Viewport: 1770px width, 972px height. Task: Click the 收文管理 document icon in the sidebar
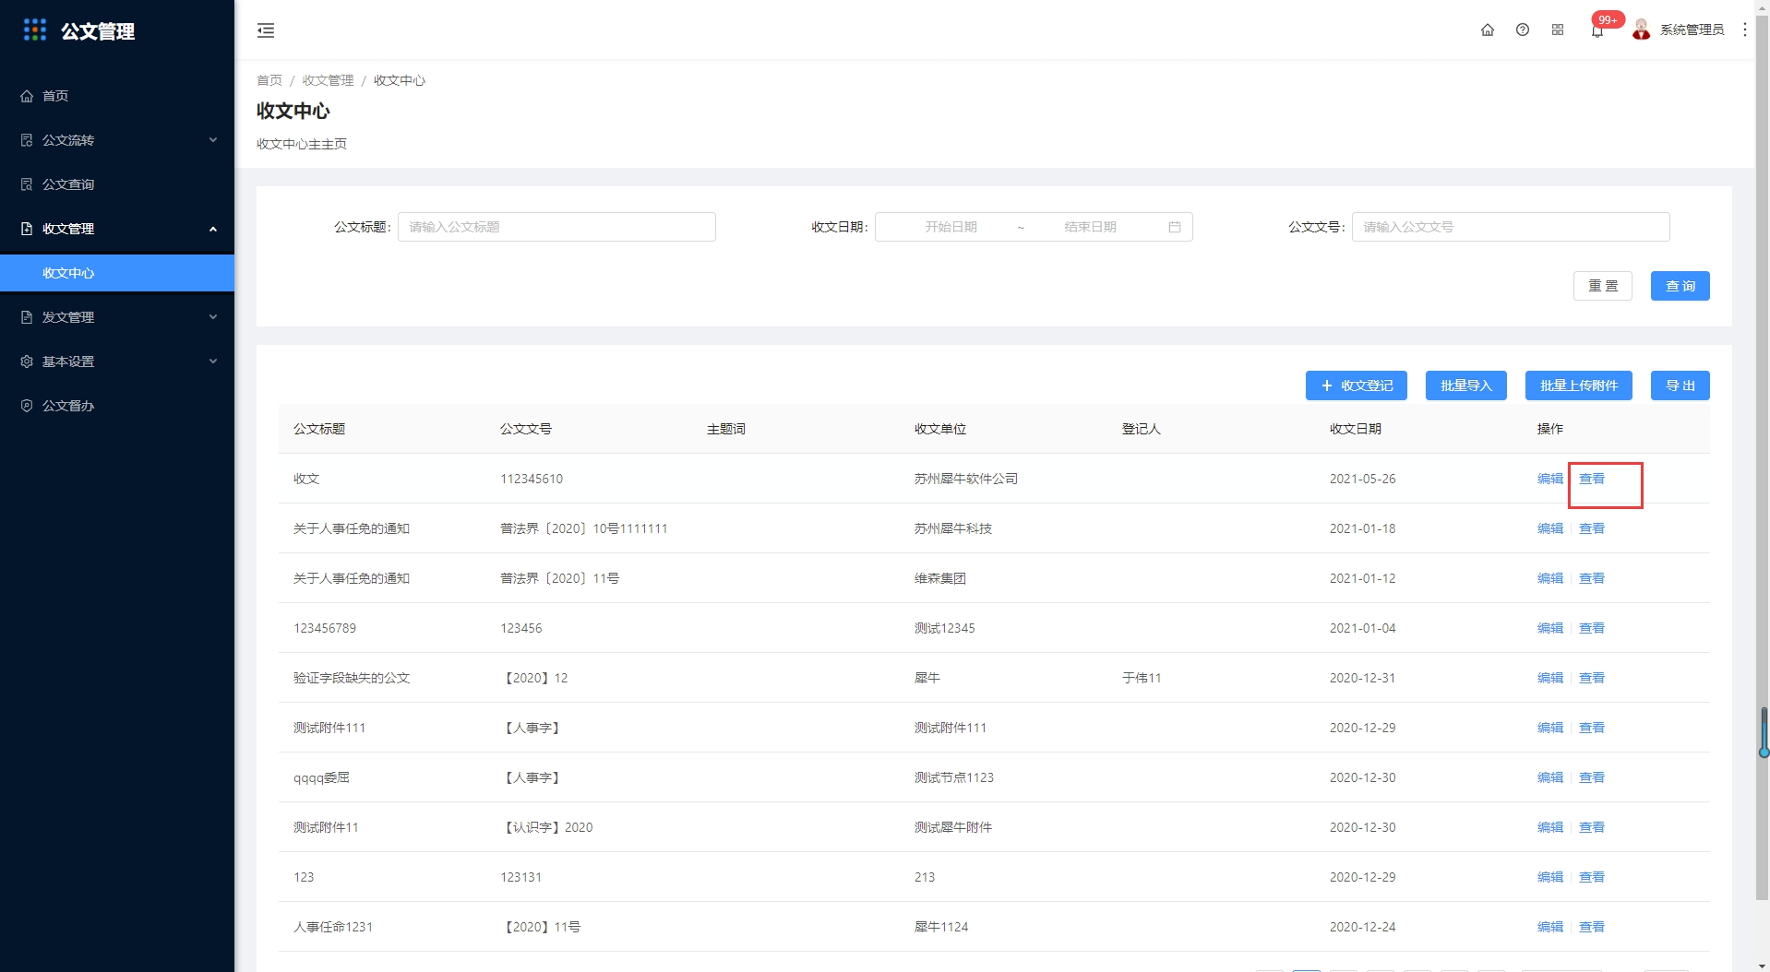pyautogui.click(x=27, y=229)
